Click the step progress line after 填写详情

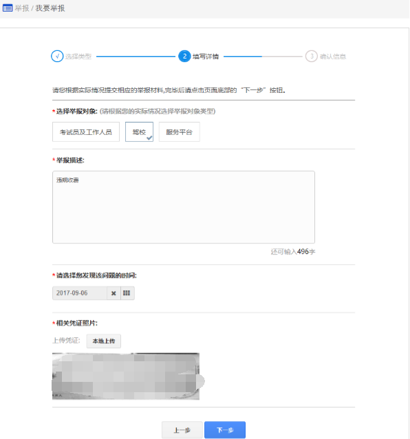[263, 56]
